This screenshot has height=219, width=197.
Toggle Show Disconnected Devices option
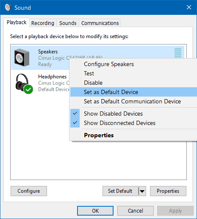pyautogui.click(x=133, y=123)
